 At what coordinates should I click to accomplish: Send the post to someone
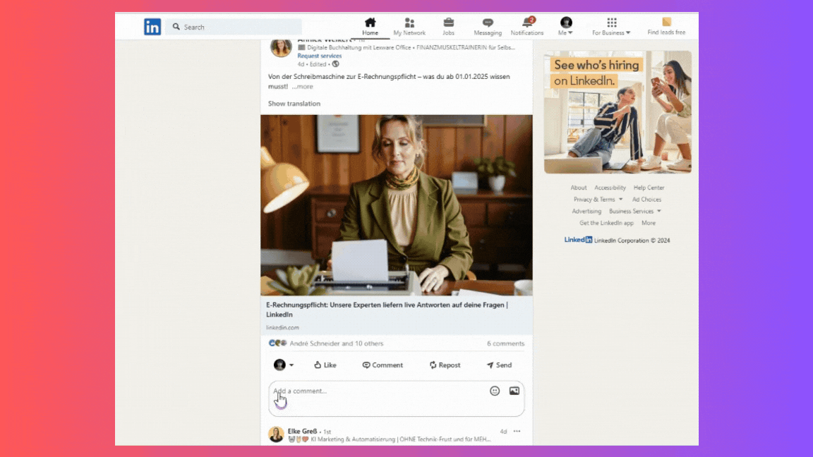pyautogui.click(x=499, y=365)
